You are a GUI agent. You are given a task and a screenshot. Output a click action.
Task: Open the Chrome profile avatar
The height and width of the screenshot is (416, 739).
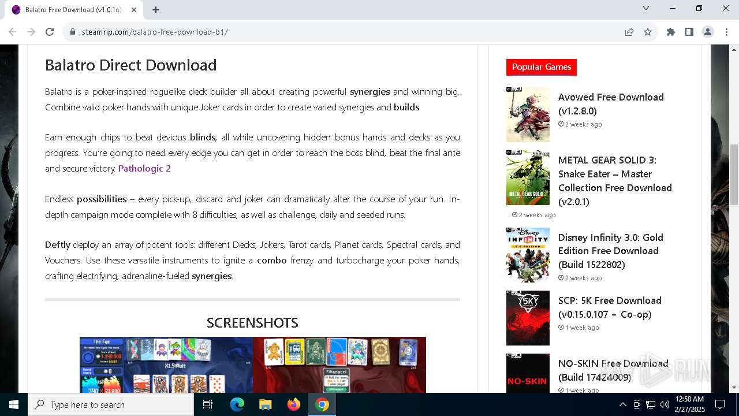[708, 32]
